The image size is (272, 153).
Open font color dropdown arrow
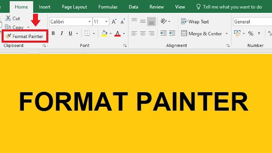pos(124,34)
